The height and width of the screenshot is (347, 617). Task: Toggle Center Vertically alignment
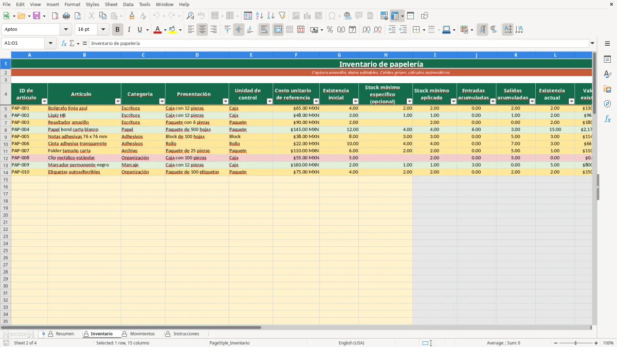[239, 30]
